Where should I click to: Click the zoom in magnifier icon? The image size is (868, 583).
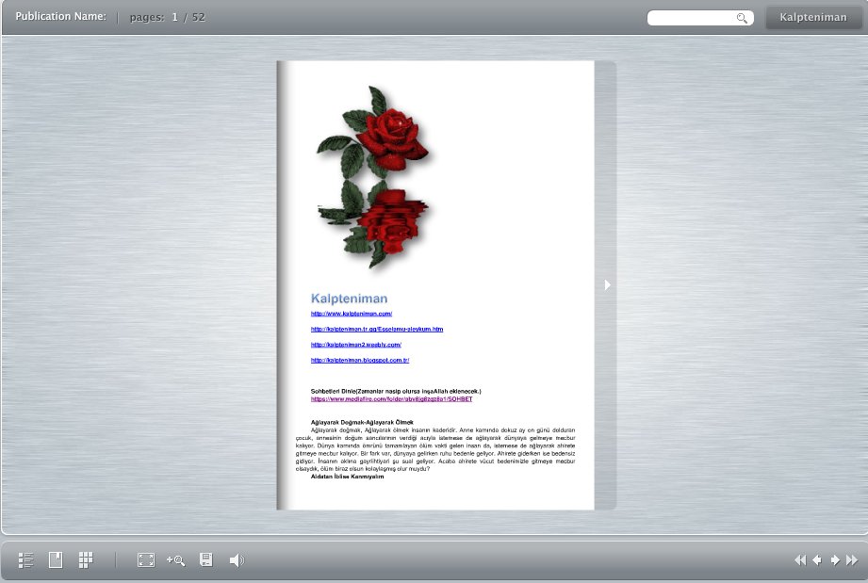coord(175,560)
